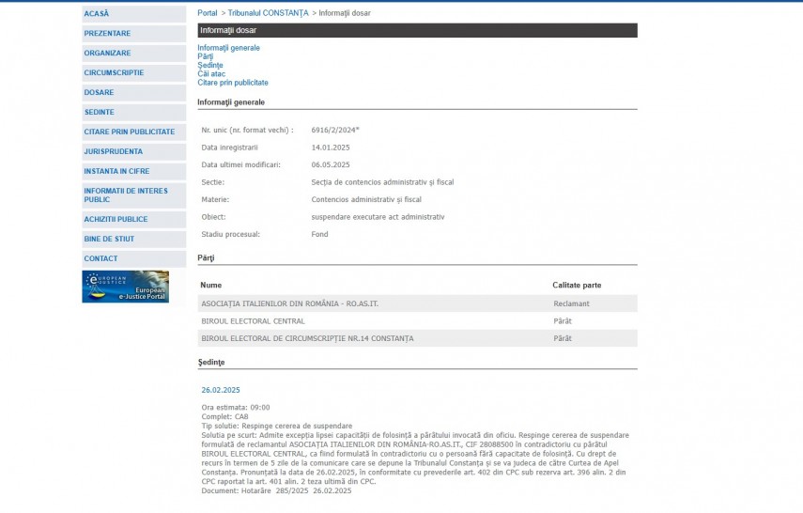Image resolution: width=803 pixels, height=513 pixels.
Task: Open Tribunalul CONSTANȚA breadcrumb link
Action: coord(268,13)
